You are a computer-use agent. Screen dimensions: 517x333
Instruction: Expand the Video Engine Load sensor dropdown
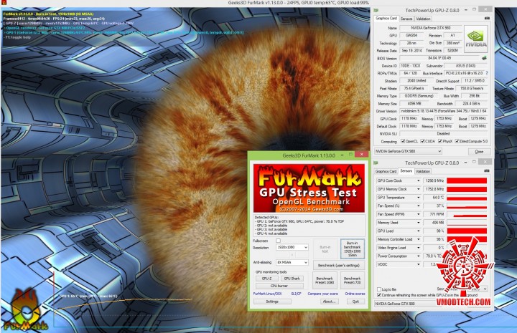coord(419,248)
